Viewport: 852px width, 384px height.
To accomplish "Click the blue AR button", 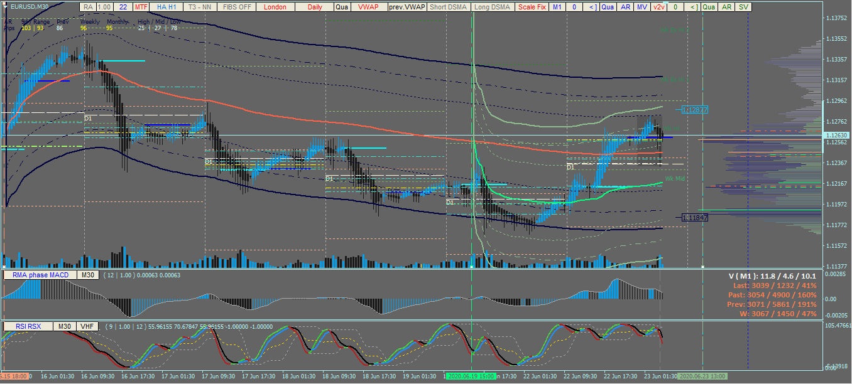I will pyautogui.click(x=625, y=7).
